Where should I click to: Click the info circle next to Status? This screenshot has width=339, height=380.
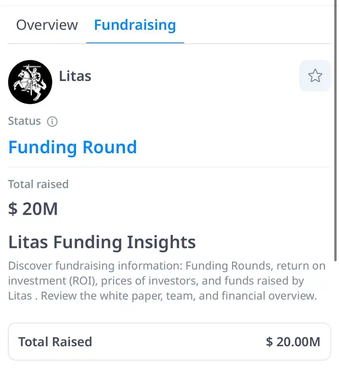[x=52, y=122]
